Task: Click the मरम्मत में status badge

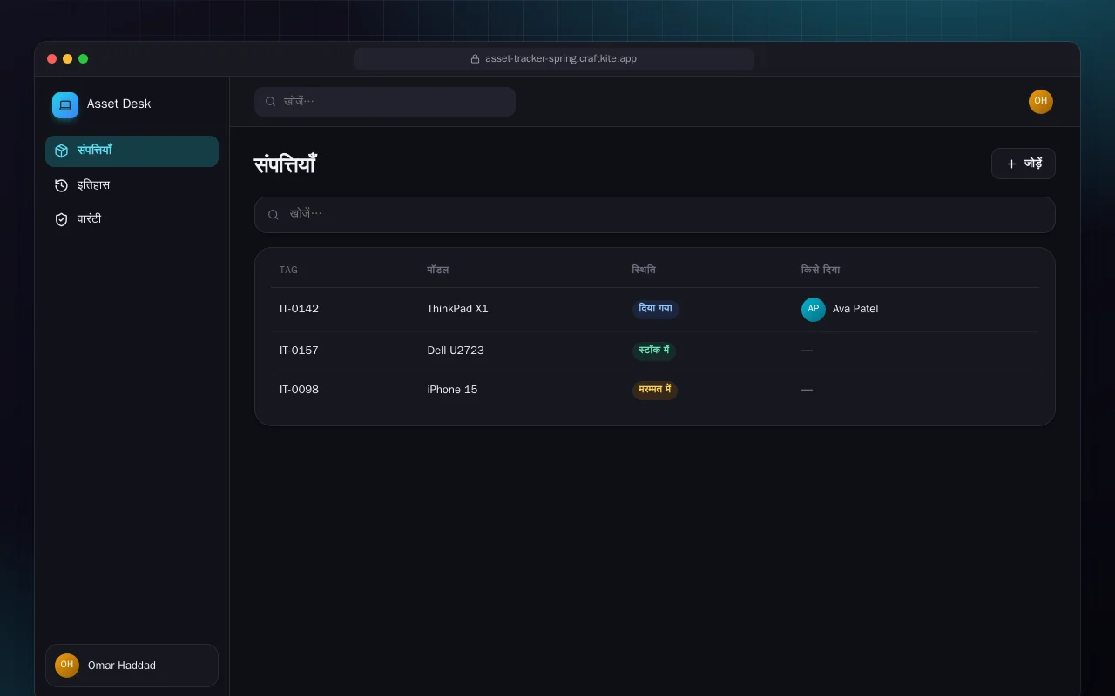Action: [x=655, y=390]
